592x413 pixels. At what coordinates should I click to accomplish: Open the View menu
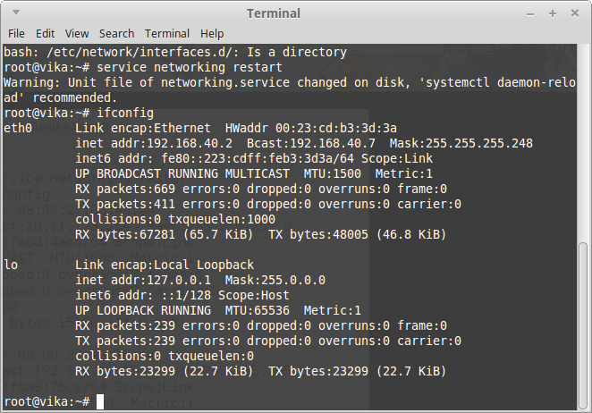pos(76,33)
